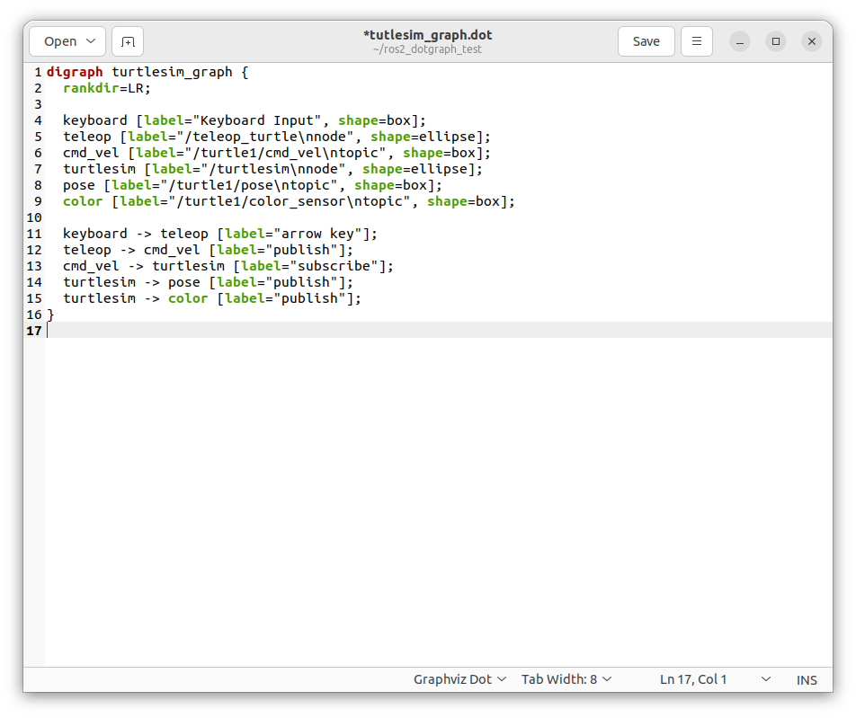Click turtlesim -> color edge on line 15
The image size is (856, 718).
click(x=212, y=298)
